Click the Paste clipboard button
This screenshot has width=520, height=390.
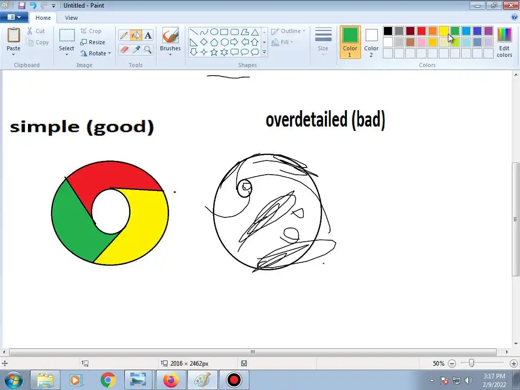[14, 36]
